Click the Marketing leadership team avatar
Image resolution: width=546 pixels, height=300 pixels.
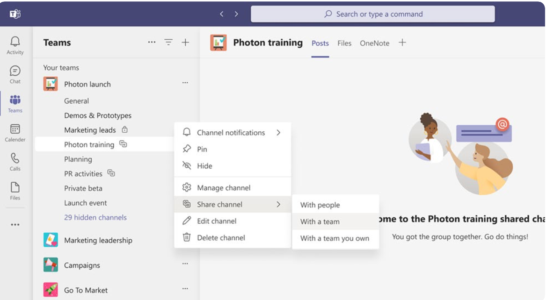click(51, 240)
